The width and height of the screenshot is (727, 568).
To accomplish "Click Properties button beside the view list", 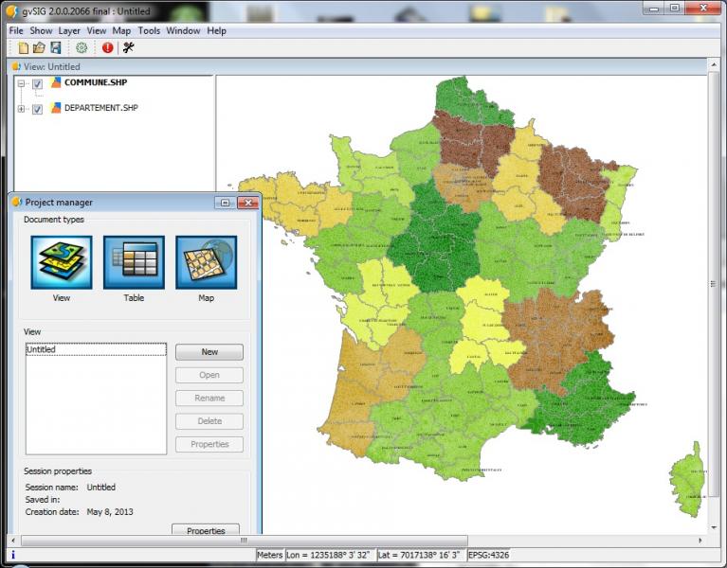I will (209, 444).
